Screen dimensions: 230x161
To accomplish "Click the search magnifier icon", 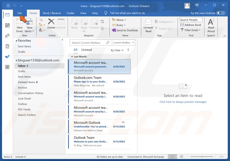I will (x=108, y=43).
